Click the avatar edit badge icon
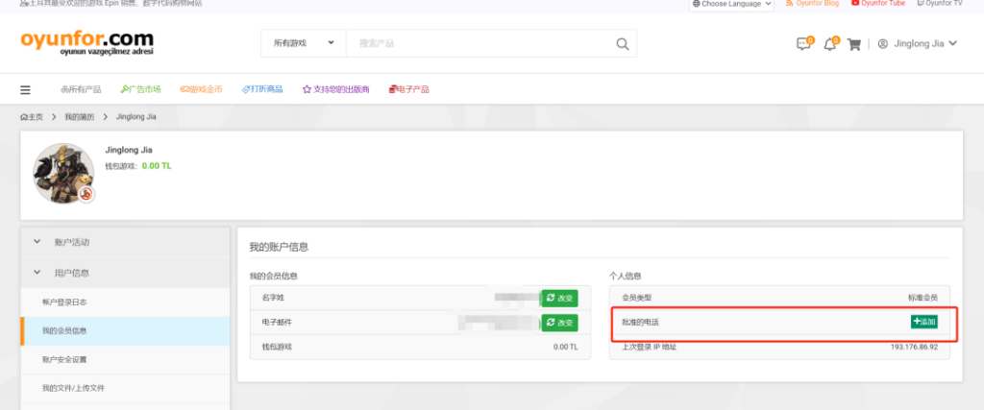This screenshot has width=984, height=410. 86,194
